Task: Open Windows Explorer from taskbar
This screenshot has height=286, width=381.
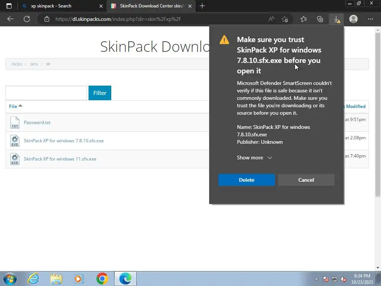Action: coord(57,279)
